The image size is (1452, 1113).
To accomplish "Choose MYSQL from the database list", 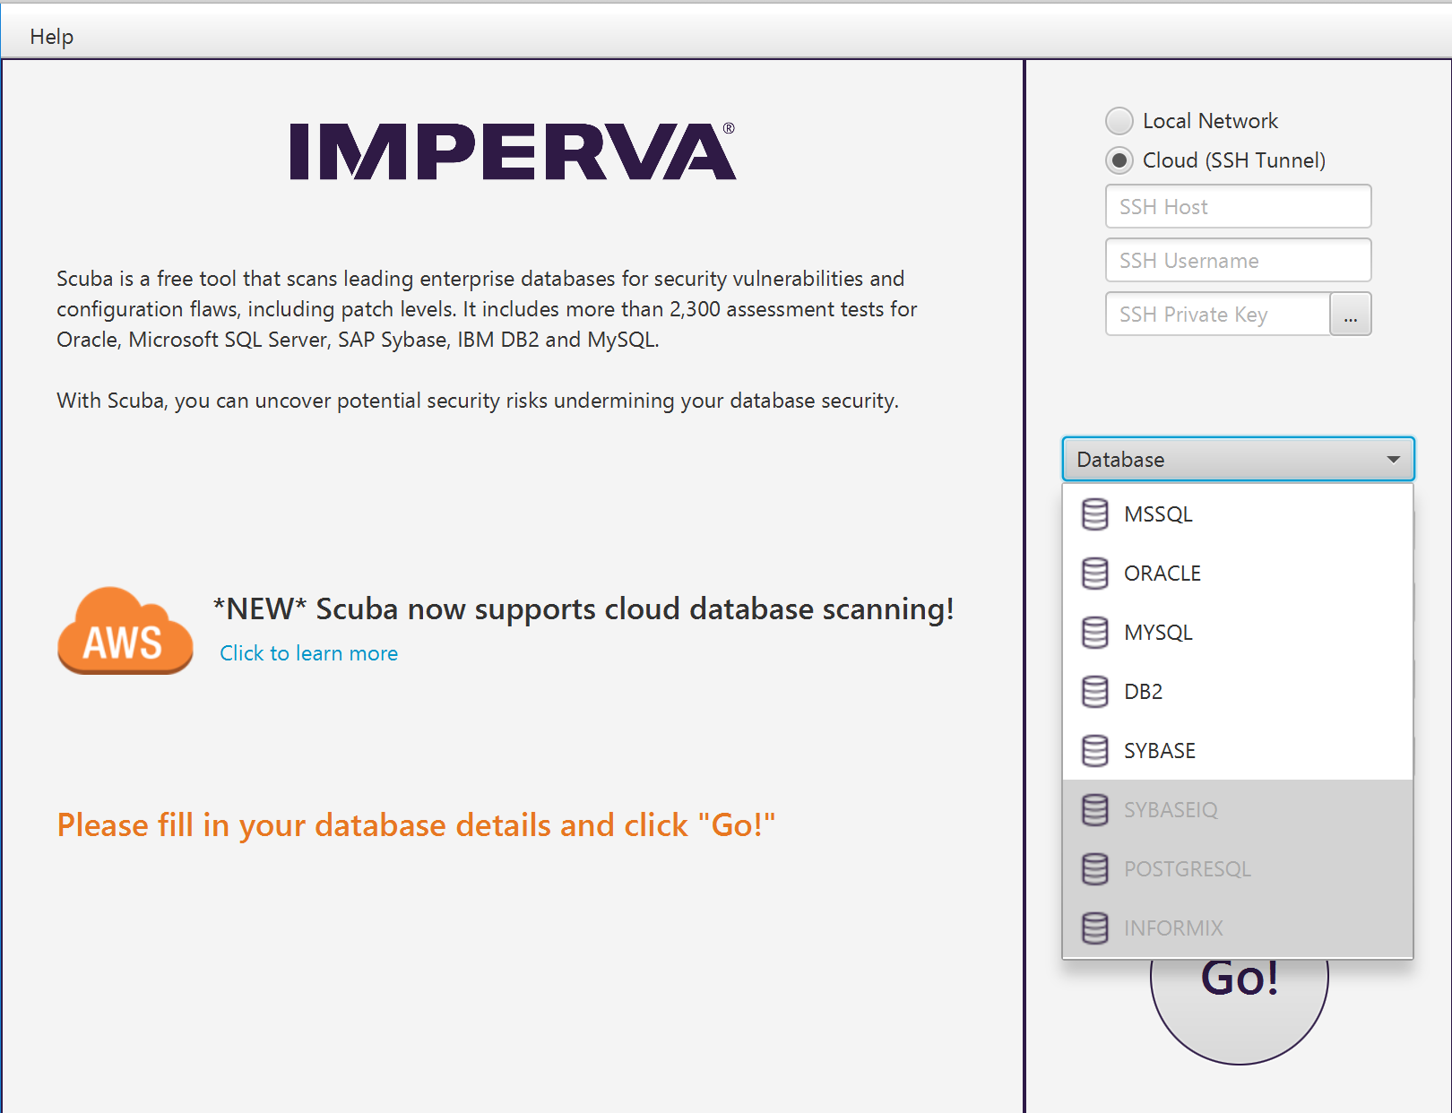I will (1238, 633).
